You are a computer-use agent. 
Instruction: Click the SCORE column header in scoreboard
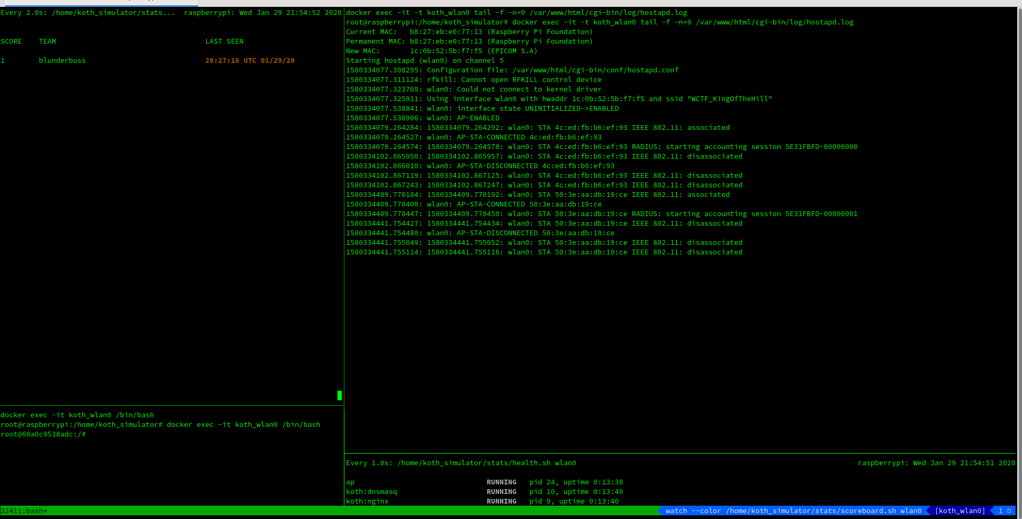click(x=11, y=42)
